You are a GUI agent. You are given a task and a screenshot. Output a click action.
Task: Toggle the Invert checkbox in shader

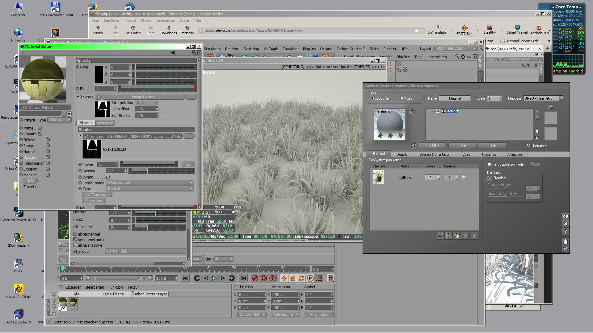coord(108,177)
